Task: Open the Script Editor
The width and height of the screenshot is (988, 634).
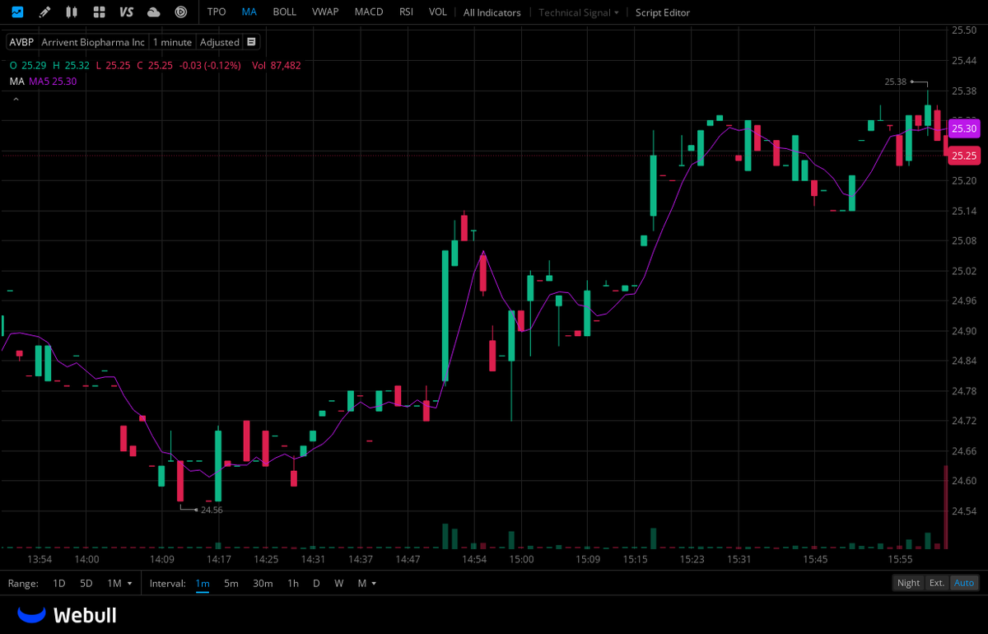Action: click(663, 12)
